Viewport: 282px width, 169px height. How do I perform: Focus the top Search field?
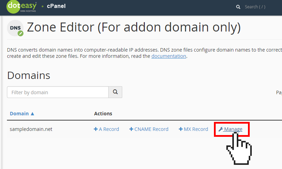pos(255,7)
